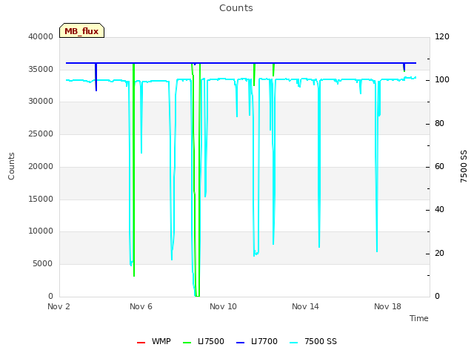Click the 40000 left axis tick label
This screenshot has width=474, height=356.
41,36
